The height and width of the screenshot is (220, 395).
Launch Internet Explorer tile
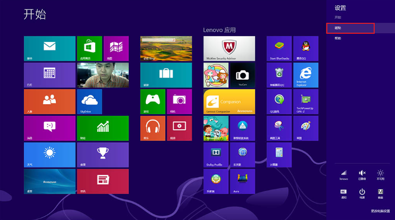[x=305, y=75]
